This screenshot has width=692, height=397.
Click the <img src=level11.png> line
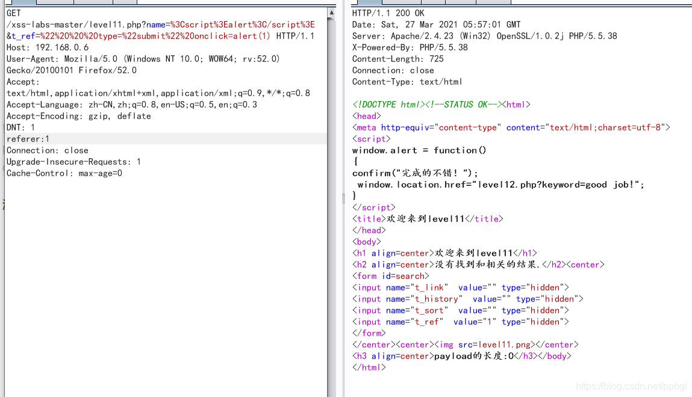click(466, 345)
